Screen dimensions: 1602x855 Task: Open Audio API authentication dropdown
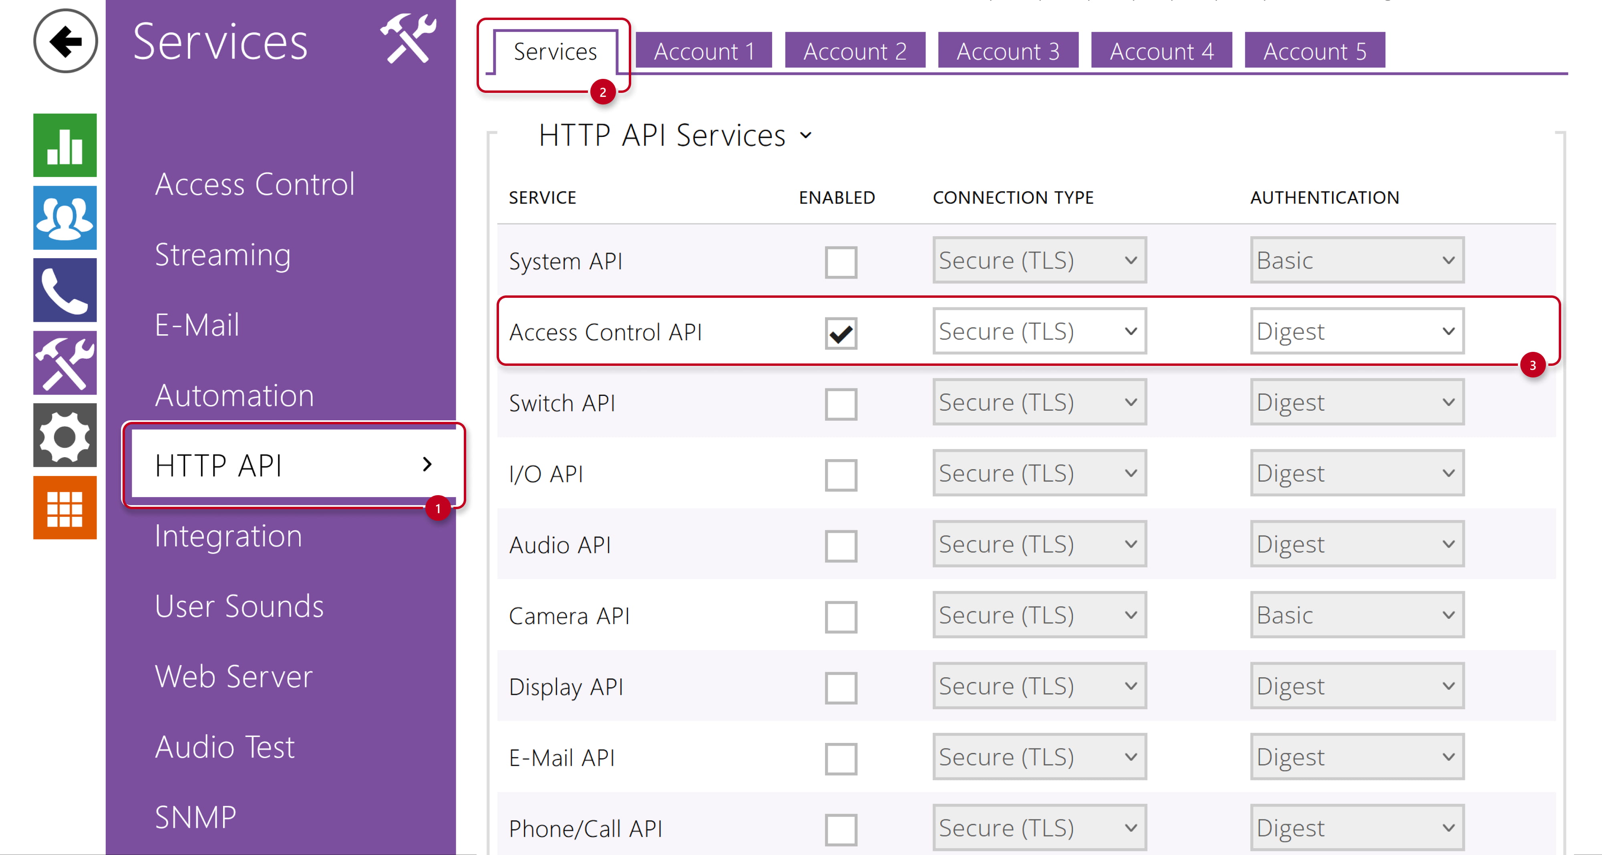pyautogui.click(x=1357, y=544)
